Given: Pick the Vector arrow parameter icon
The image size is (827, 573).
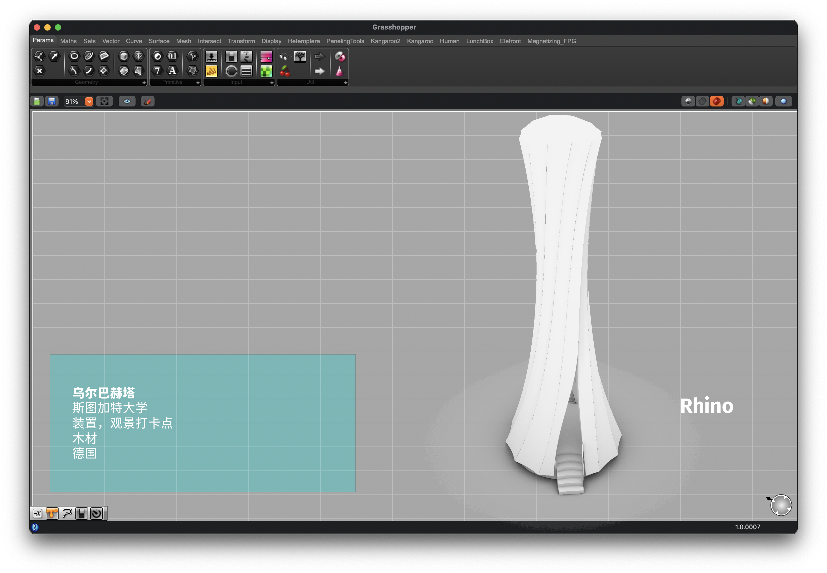Looking at the screenshot, I should (x=54, y=56).
